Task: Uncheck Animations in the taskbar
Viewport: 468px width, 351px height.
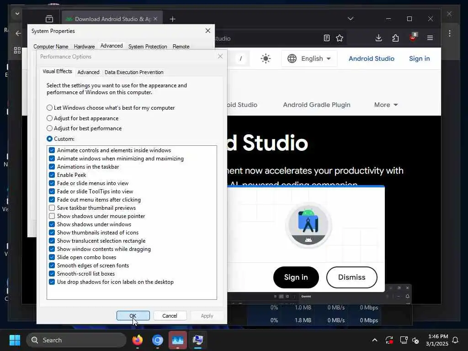Action: click(52, 166)
